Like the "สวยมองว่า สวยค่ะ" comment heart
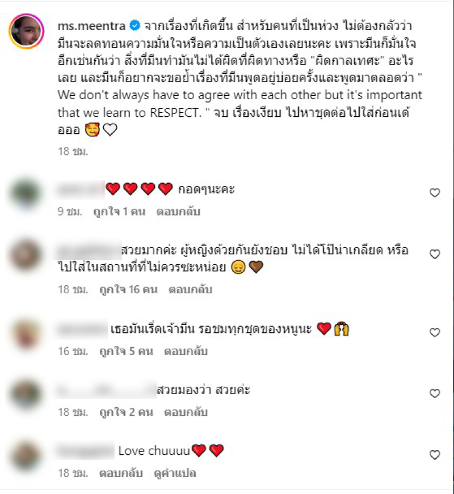The image size is (454, 494). click(435, 393)
